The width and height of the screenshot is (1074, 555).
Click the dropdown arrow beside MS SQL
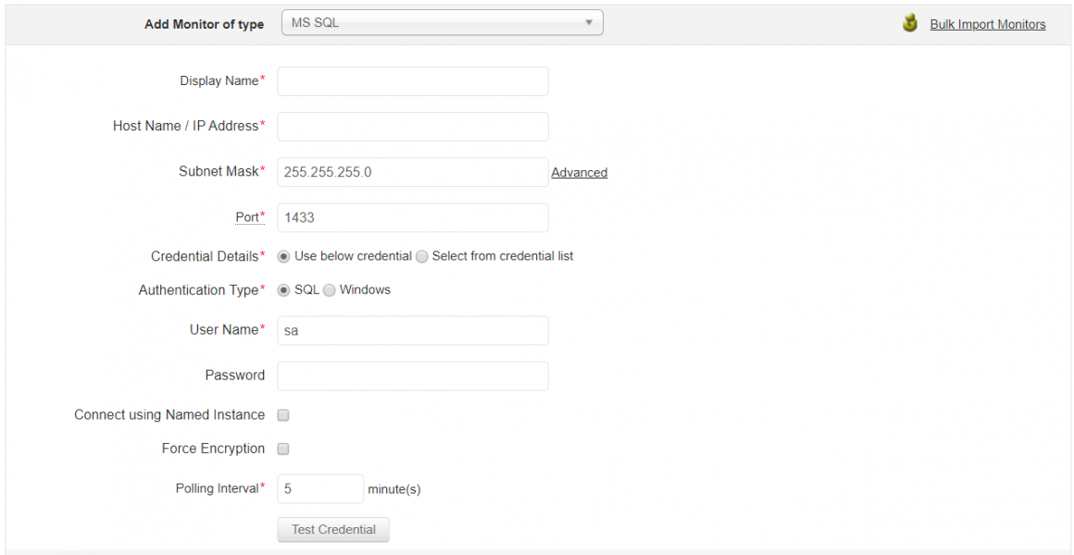coord(589,23)
